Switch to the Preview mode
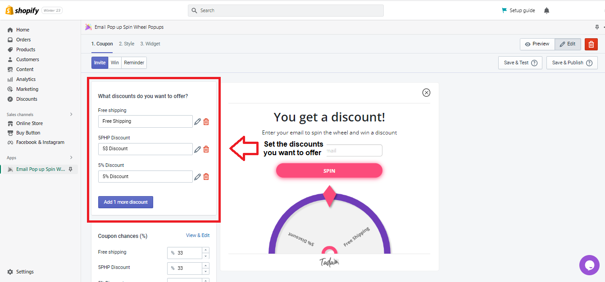 (x=537, y=44)
